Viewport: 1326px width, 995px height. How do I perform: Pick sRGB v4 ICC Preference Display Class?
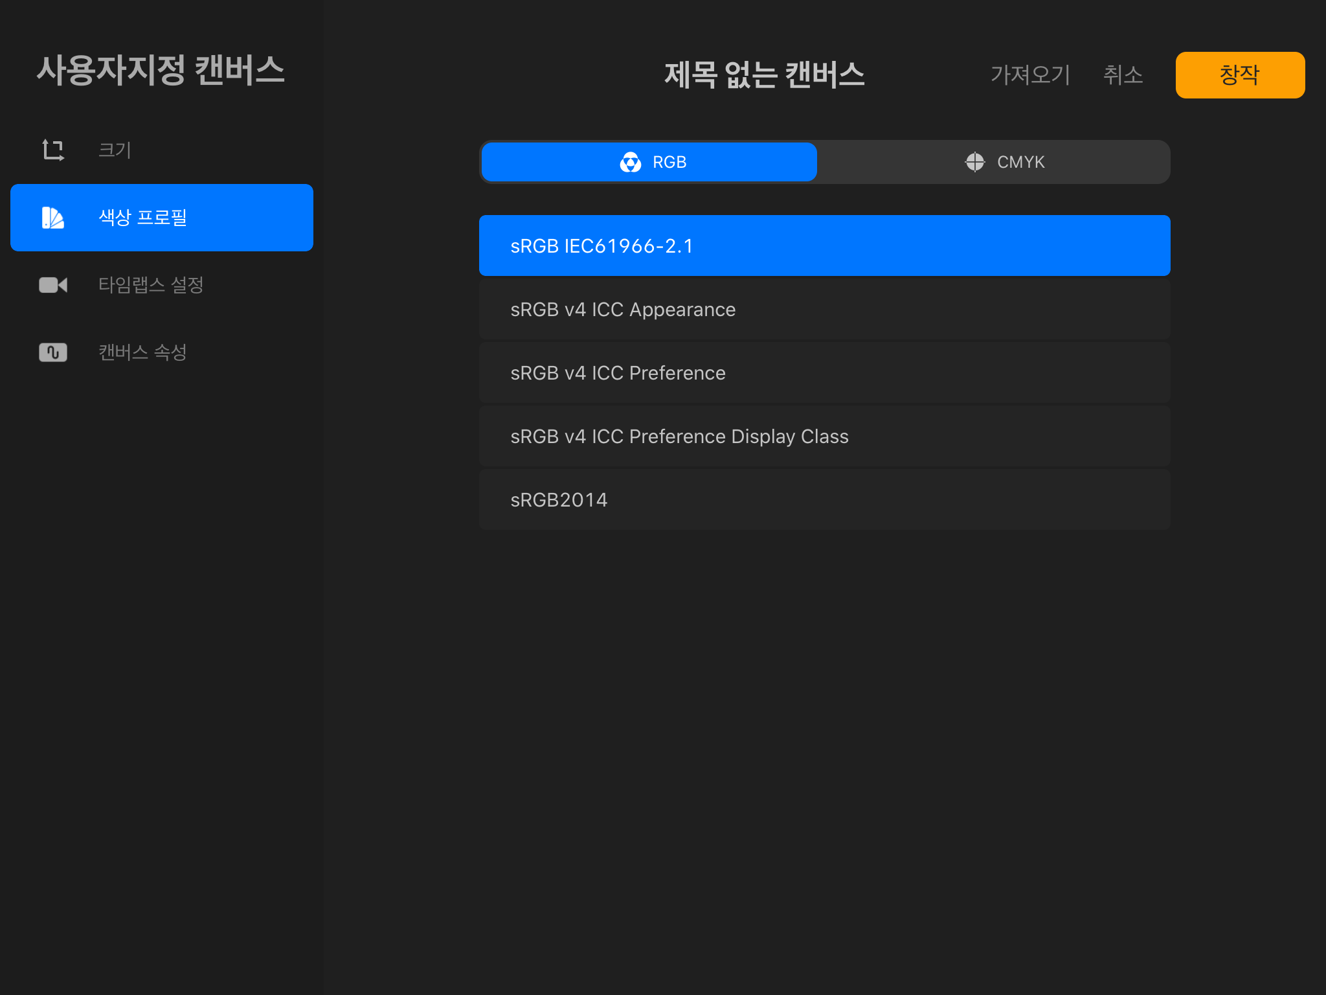coord(824,437)
